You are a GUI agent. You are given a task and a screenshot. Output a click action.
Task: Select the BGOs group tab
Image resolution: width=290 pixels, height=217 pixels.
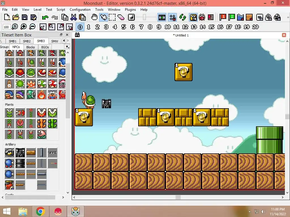(x=45, y=47)
